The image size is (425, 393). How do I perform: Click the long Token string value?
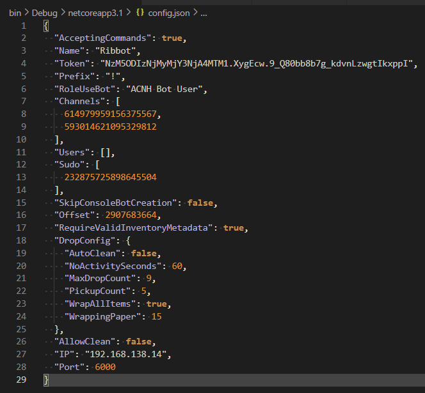tap(257, 64)
